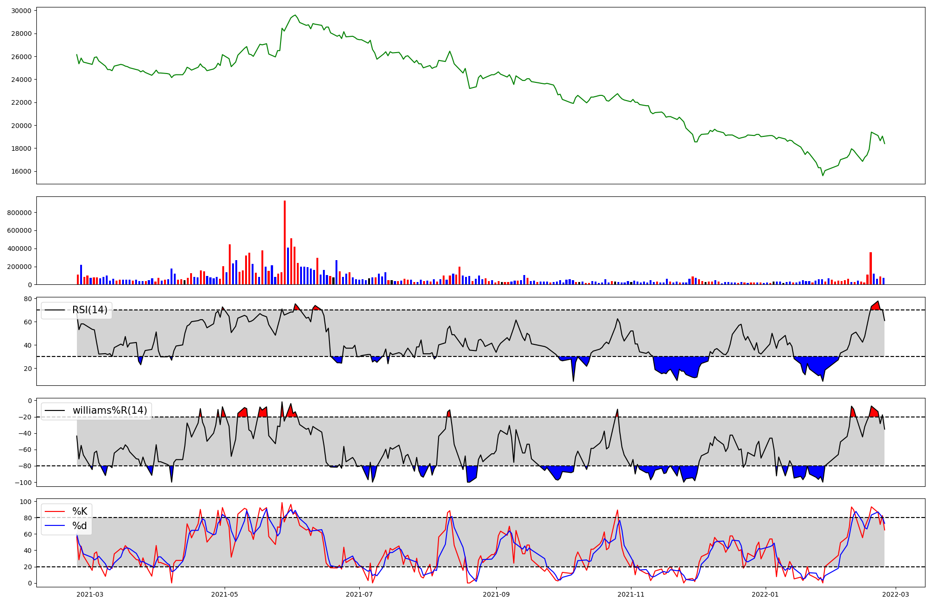
Task: Click the 2022-01 x-axis date label
Action: [x=765, y=594]
